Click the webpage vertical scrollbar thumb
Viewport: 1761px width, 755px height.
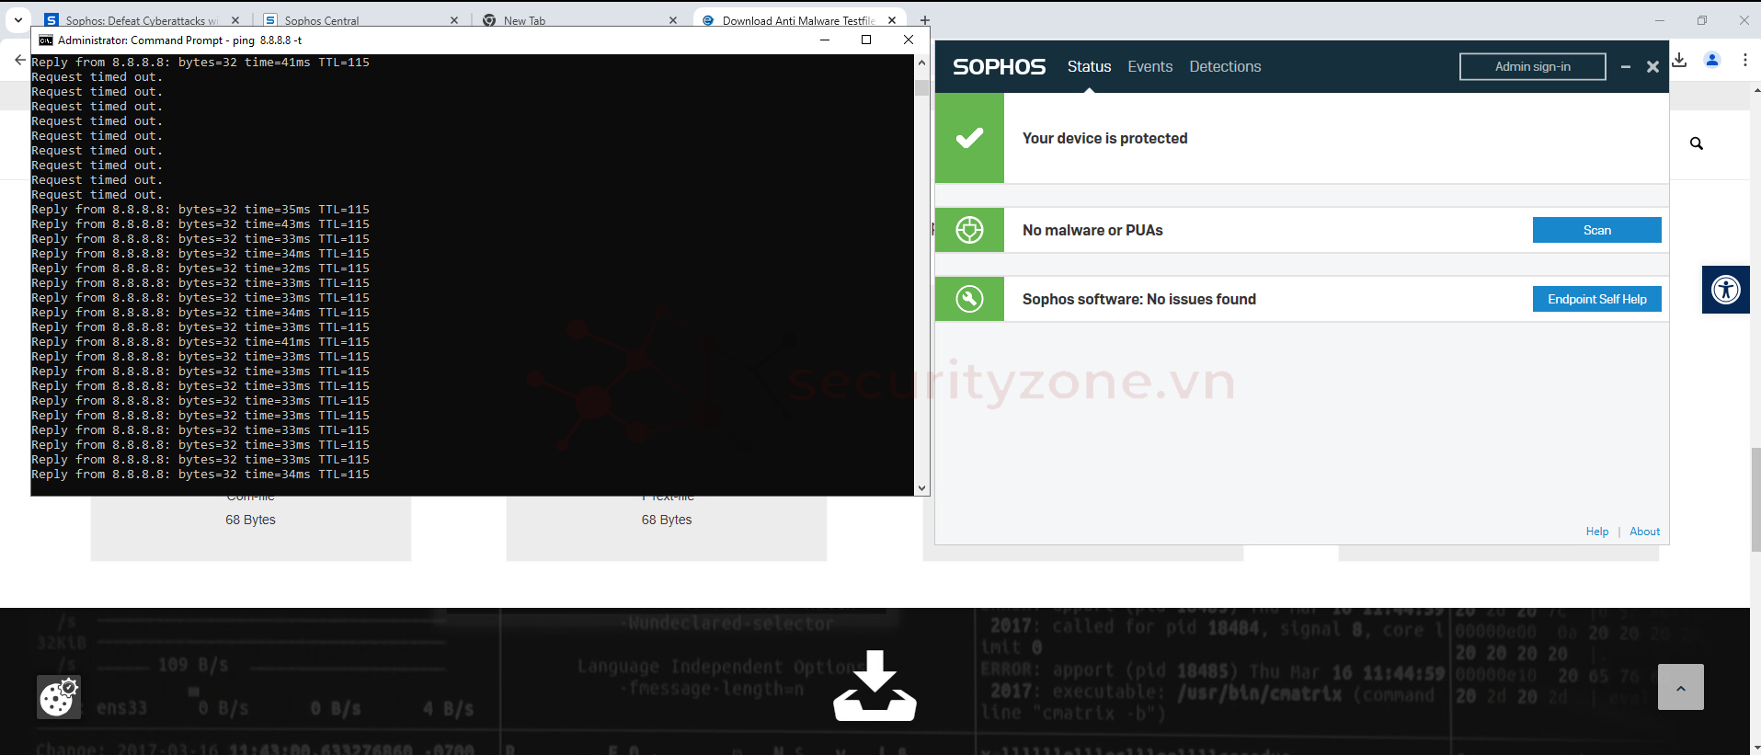tap(1755, 499)
